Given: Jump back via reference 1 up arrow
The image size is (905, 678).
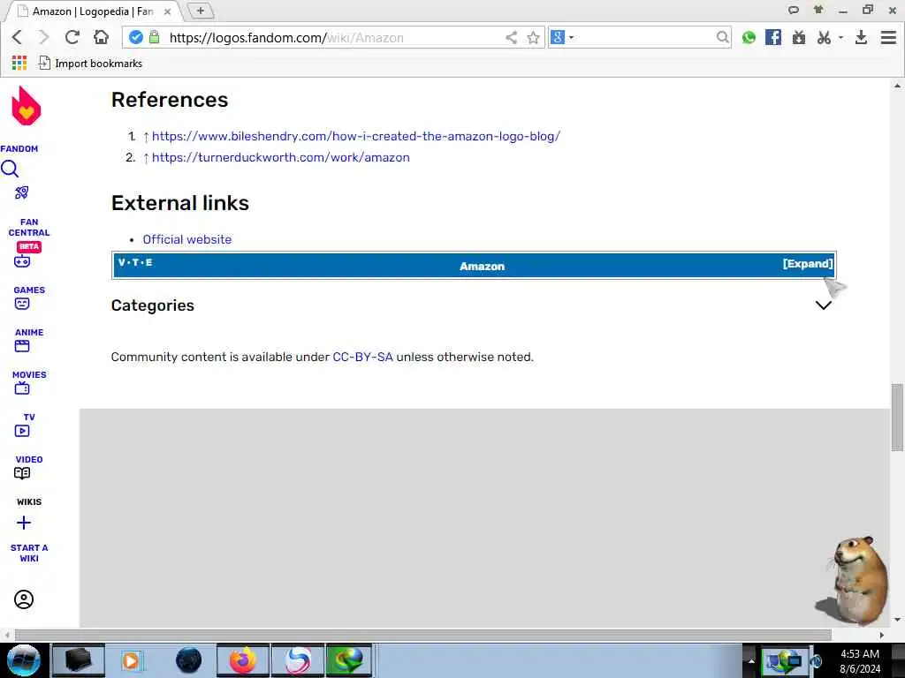Looking at the screenshot, I should 146,137.
